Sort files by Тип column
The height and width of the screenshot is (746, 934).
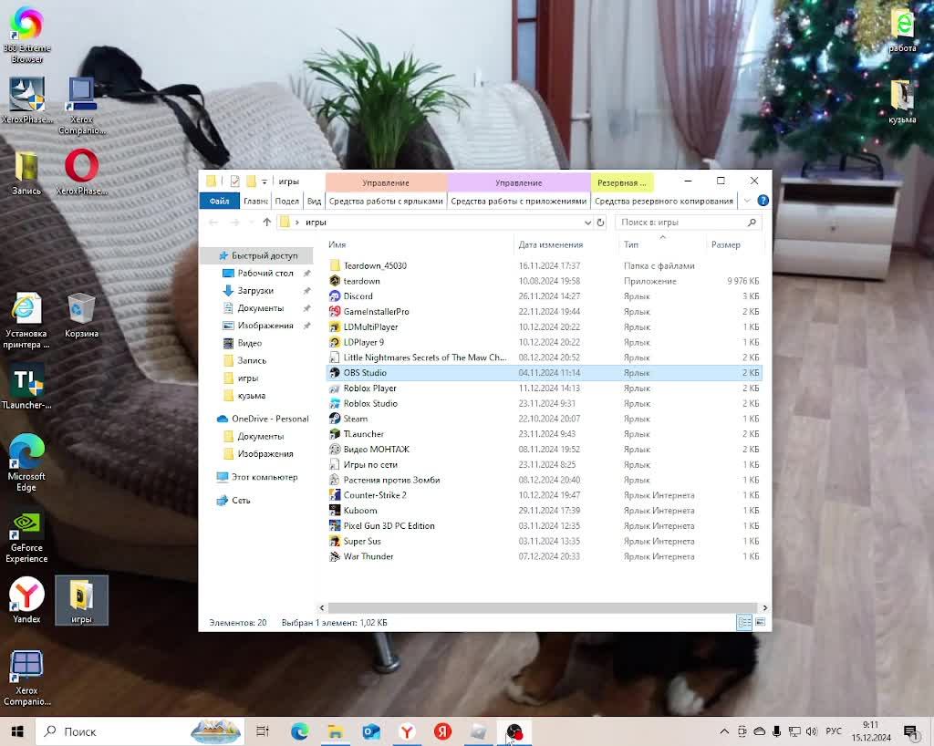click(x=663, y=244)
